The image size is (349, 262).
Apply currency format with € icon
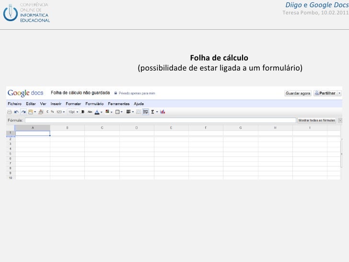tap(47, 112)
